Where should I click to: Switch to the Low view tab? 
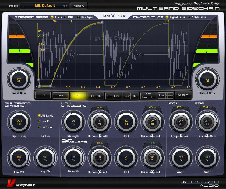click(60, 95)
